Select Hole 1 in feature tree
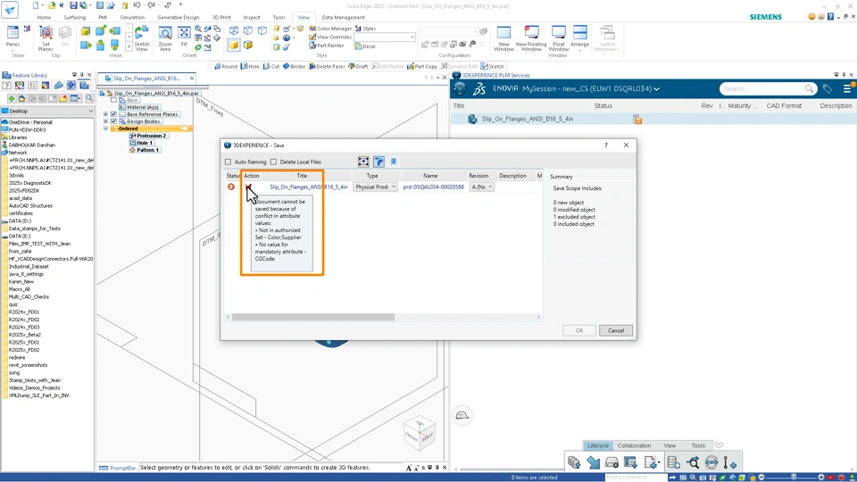The height and width of the screenshot is (482, 857). pos(145,143)
